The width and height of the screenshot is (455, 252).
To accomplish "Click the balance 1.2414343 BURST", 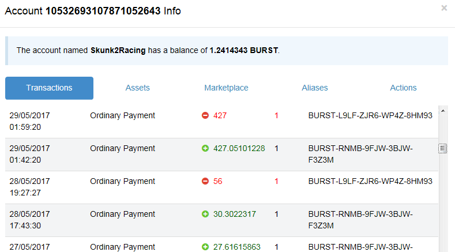I will click(244, 51).
